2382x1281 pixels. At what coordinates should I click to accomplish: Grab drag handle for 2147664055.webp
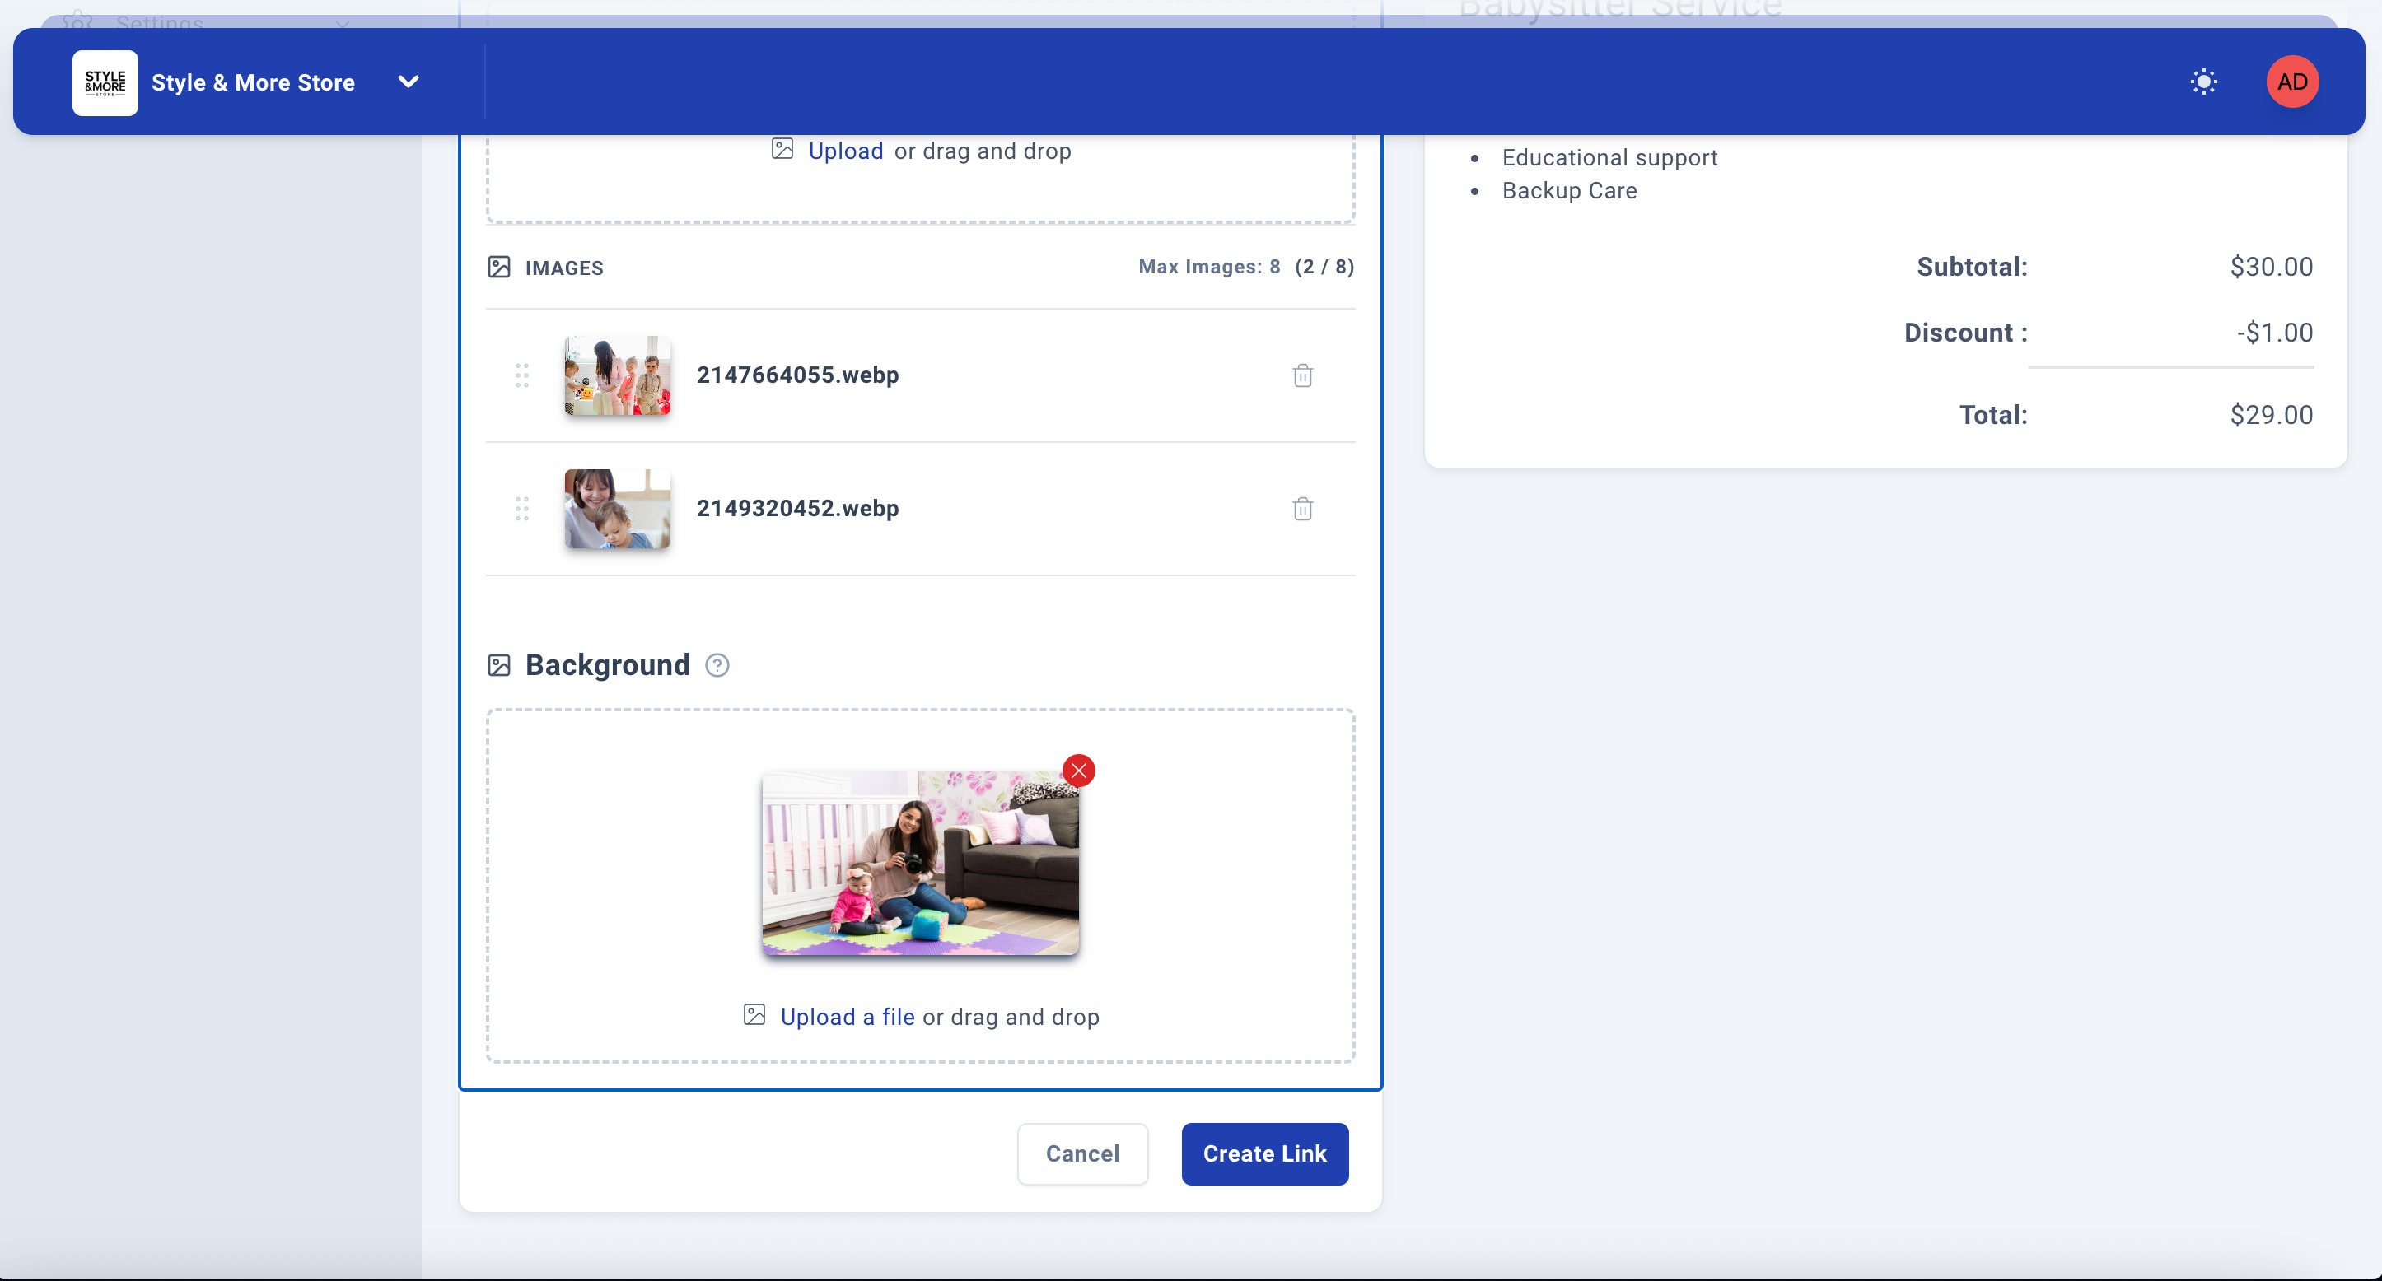tap(521, 375)
